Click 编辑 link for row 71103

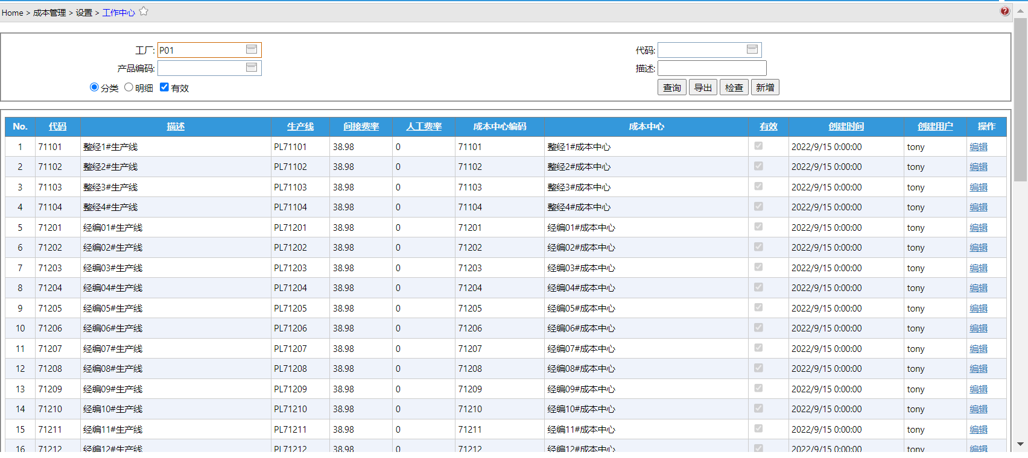coord(979,187)
